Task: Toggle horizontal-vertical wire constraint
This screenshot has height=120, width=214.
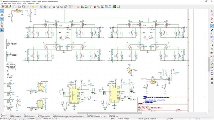Action: (x=2, y=30)
